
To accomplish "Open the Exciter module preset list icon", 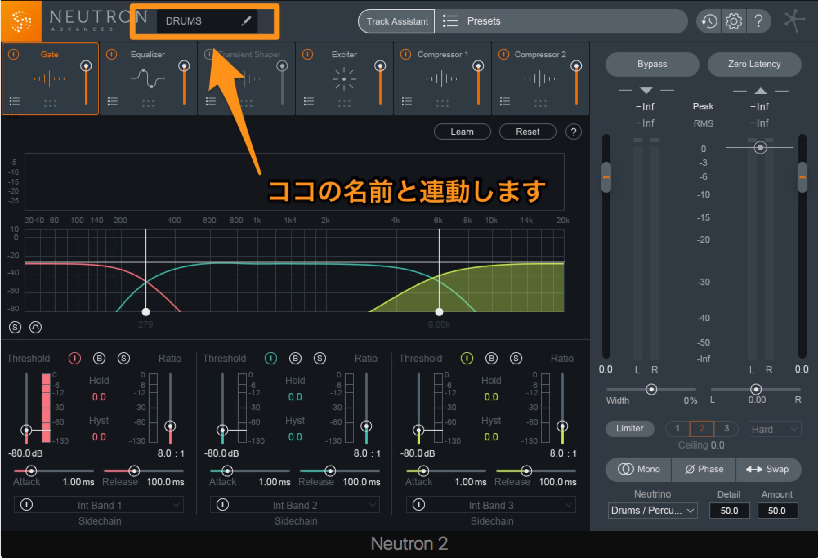I will [x=309, y=101].
